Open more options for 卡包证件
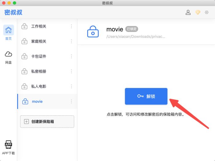215x161 pixels. click(x=71, y=56)
